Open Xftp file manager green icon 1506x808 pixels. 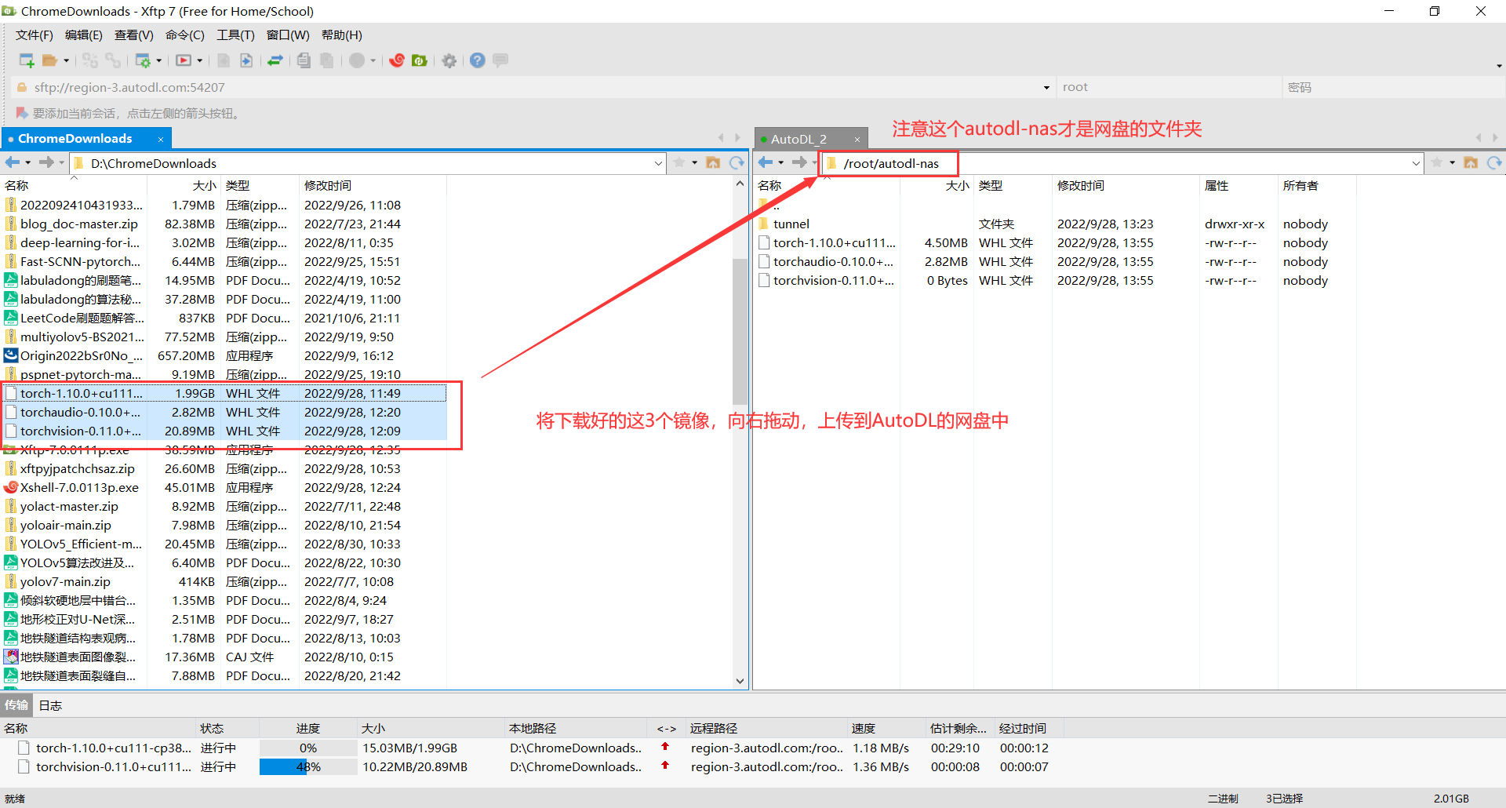420,60
